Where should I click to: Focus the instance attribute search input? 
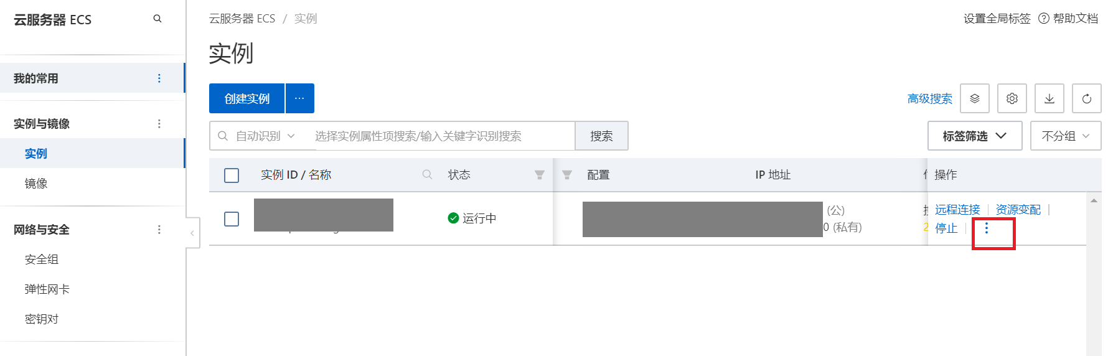(x=442, y=136)
